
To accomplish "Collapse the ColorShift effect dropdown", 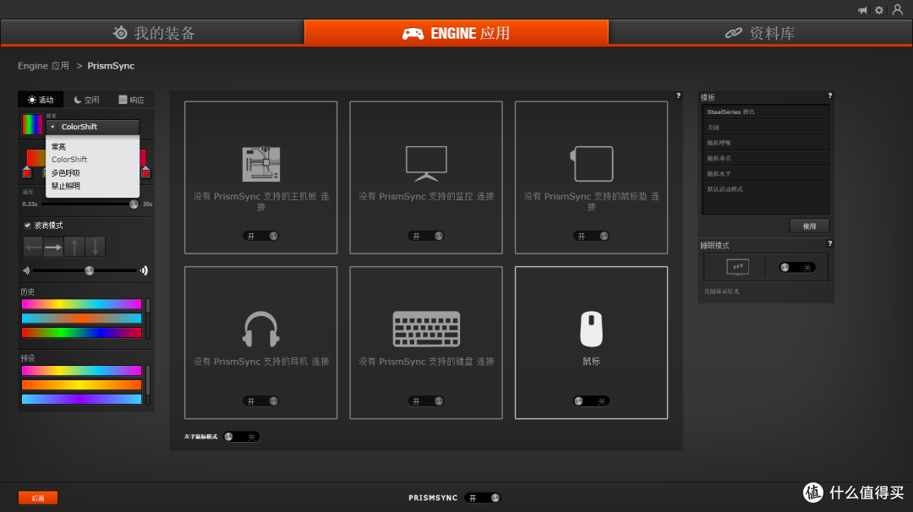I will pyautogui.click(x=93, y=127).
